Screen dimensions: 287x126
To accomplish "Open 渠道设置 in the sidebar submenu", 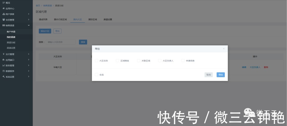I will point(11,48).
